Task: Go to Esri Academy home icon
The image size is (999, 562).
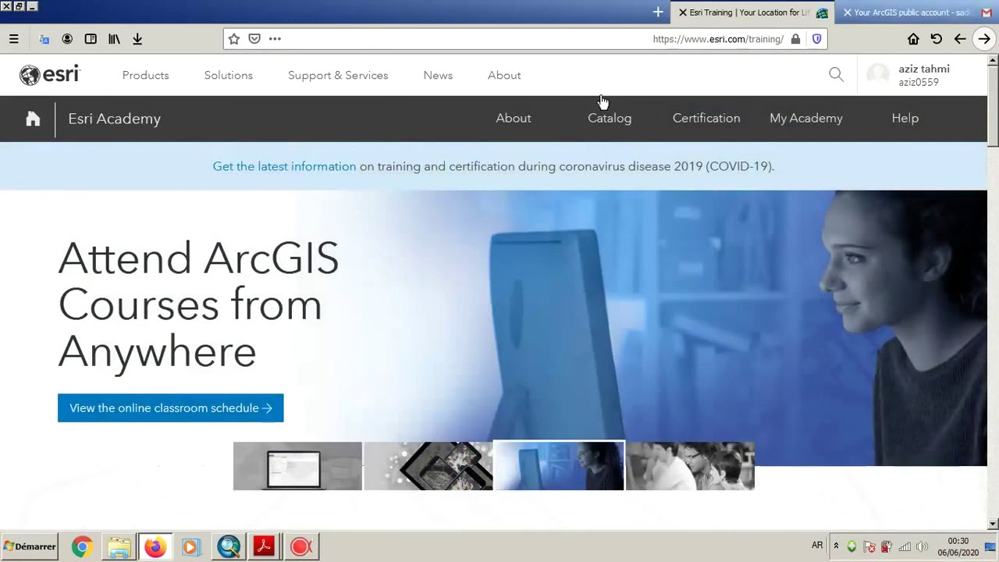Action: tap(33, 119)
